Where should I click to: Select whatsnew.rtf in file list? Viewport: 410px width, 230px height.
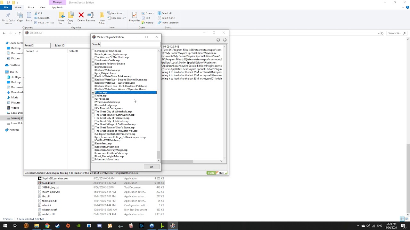(x=49, y=210)
